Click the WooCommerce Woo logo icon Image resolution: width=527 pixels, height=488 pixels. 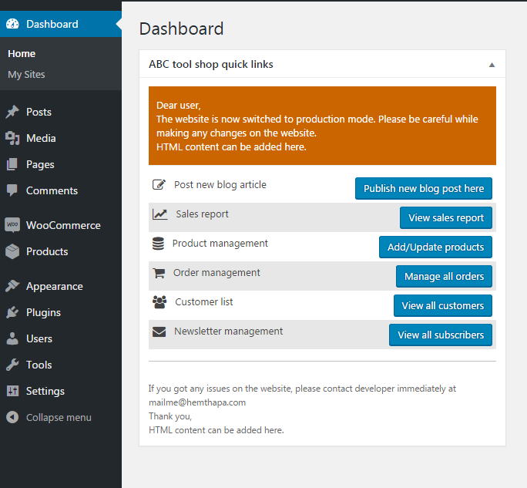click(x=12, y=224)
